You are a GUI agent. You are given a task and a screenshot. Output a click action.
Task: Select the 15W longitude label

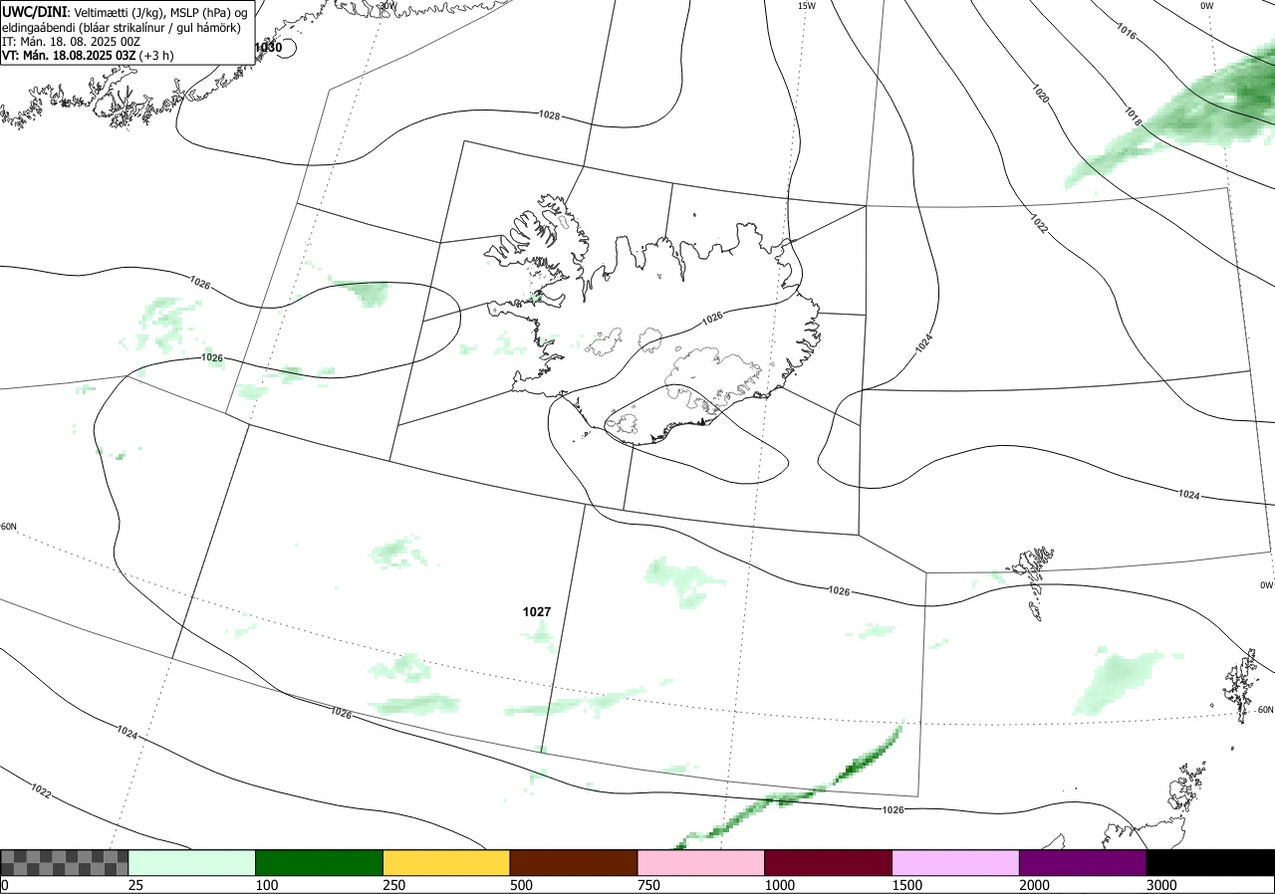pos(807,6)
